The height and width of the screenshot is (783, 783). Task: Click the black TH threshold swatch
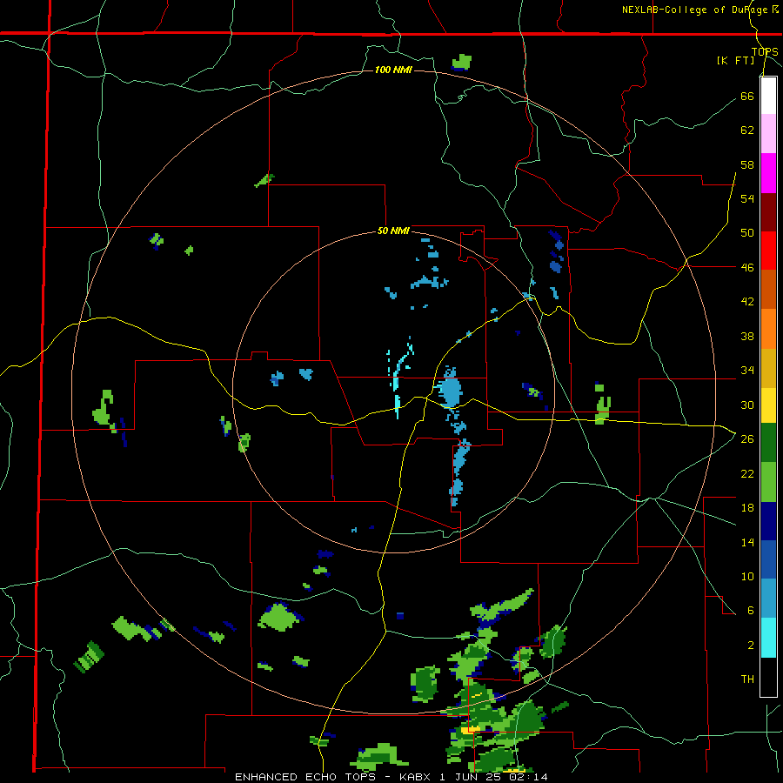tap(768, 677)
